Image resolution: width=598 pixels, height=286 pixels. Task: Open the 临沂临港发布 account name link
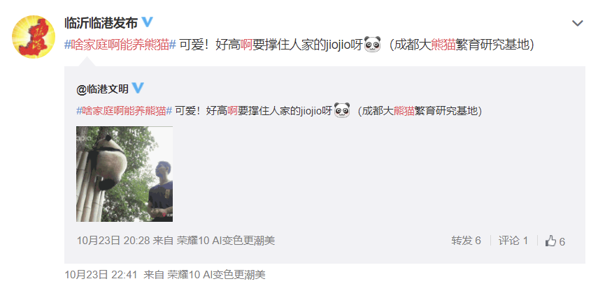click(x=101, y=23)
